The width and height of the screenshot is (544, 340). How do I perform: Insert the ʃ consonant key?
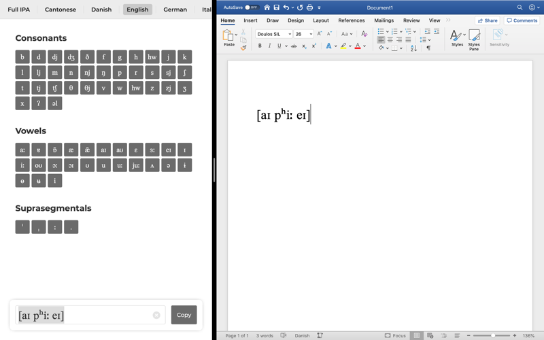(184, 72)
